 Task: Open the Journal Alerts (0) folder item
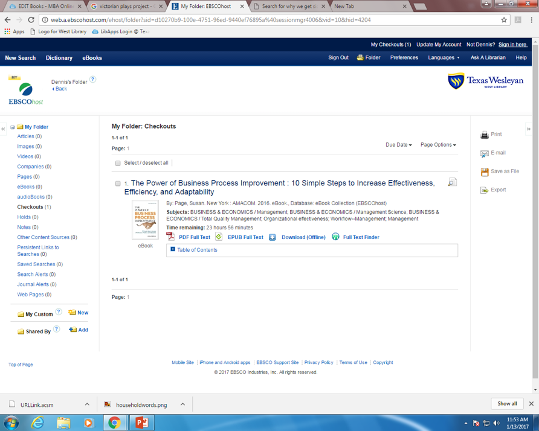click(37, 284)
